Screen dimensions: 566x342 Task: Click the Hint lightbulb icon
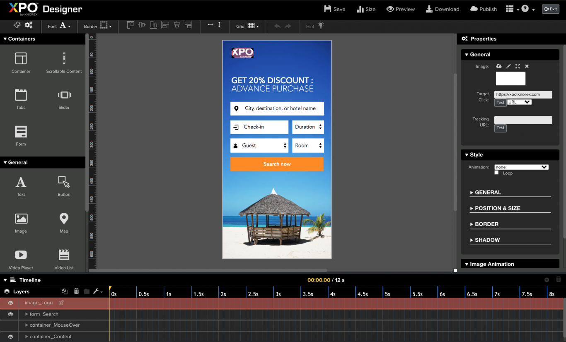pos(320,25)
